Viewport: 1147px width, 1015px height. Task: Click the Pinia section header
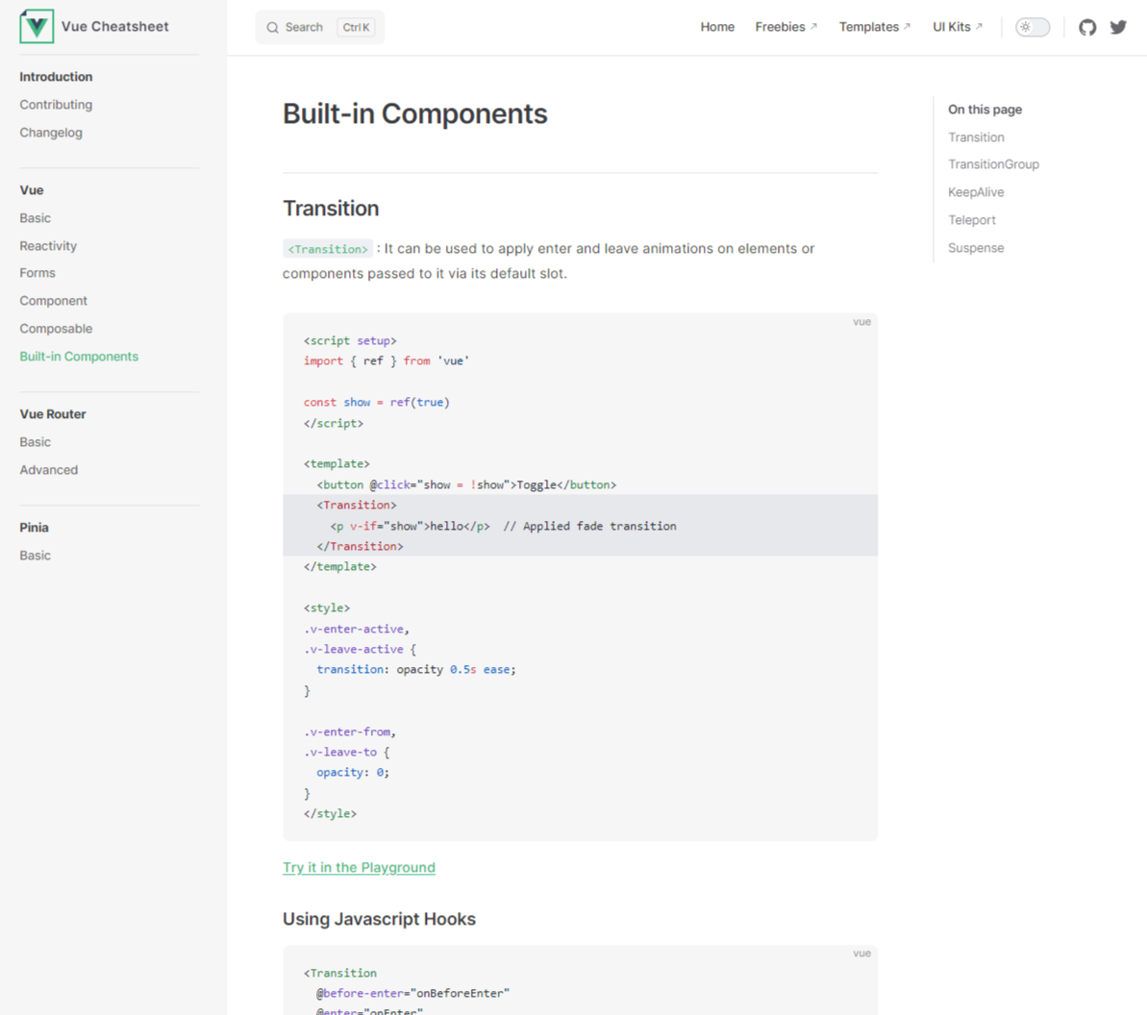[34, 528]
